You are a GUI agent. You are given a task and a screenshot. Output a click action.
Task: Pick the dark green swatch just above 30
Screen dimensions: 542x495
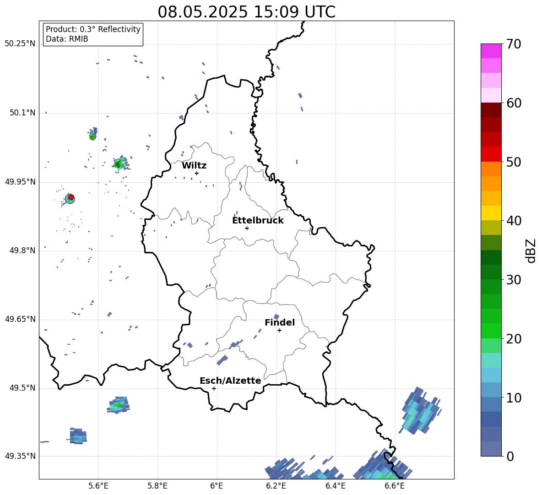click(491, 272)
